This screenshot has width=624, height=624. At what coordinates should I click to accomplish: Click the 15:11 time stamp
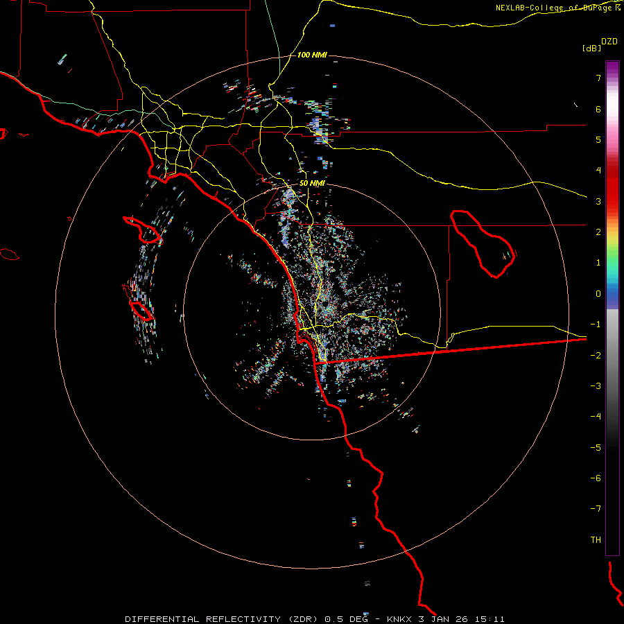tap(491, 619)
